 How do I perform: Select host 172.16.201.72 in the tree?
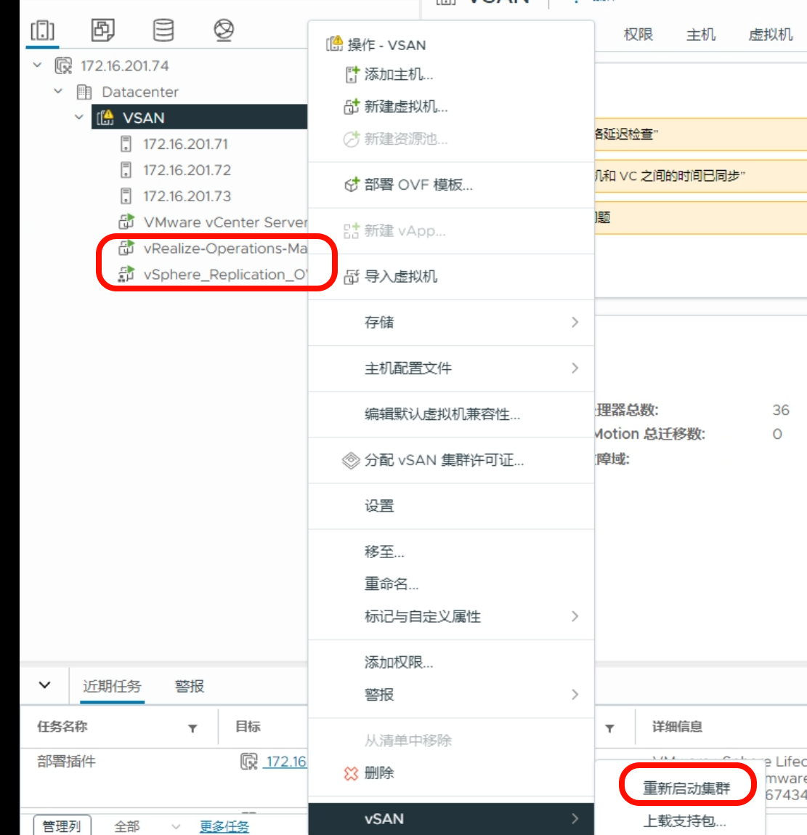click(187, 170)
